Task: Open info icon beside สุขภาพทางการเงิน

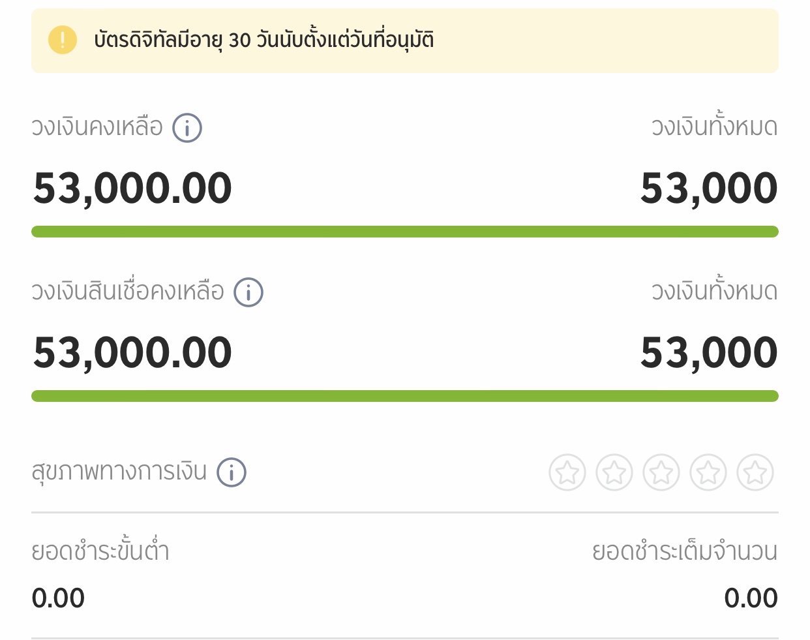Action: coord(232,472)
